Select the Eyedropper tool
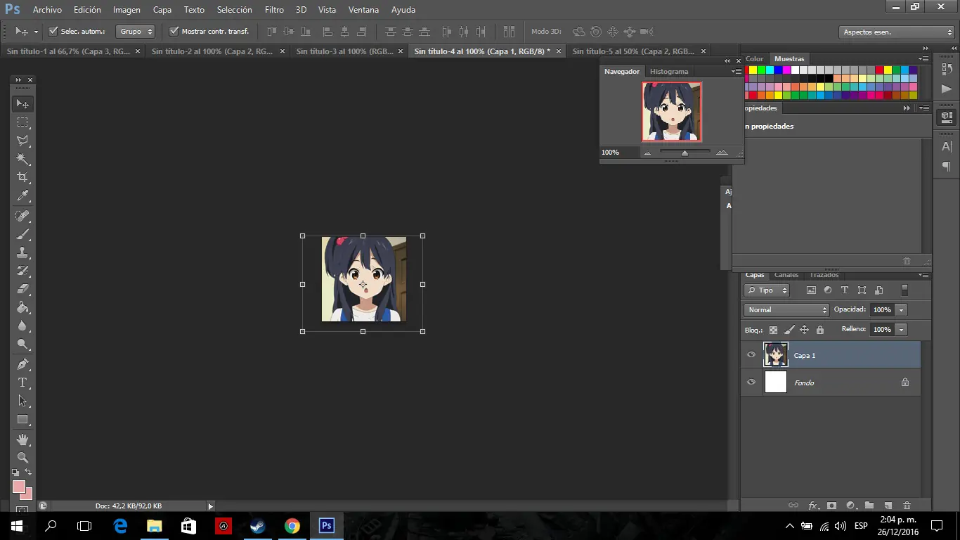Screen dimensions: 960x540 (x=22, y=196)
